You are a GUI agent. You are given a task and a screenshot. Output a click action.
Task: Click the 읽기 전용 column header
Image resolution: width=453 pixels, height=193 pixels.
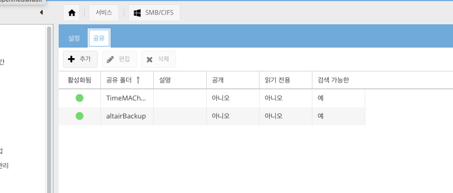[x=286, y=80]
